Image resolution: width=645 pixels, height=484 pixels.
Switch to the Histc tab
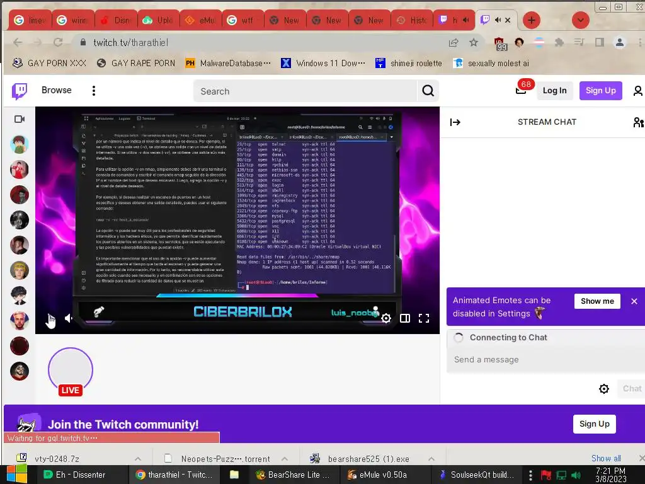(412, 20)
